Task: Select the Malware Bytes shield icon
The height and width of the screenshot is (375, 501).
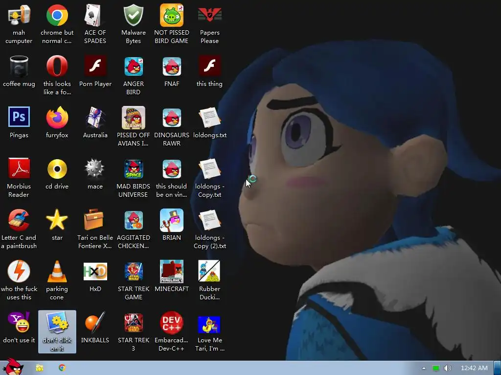Action: [x=133, y=15]
